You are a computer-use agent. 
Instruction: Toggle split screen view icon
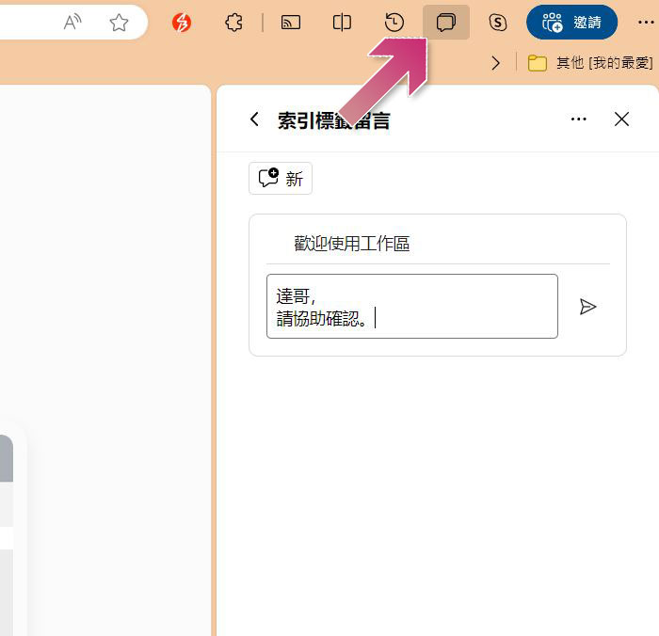coord(342,23)
